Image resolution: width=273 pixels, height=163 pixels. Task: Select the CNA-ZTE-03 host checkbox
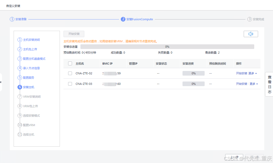tap(70, 84)
